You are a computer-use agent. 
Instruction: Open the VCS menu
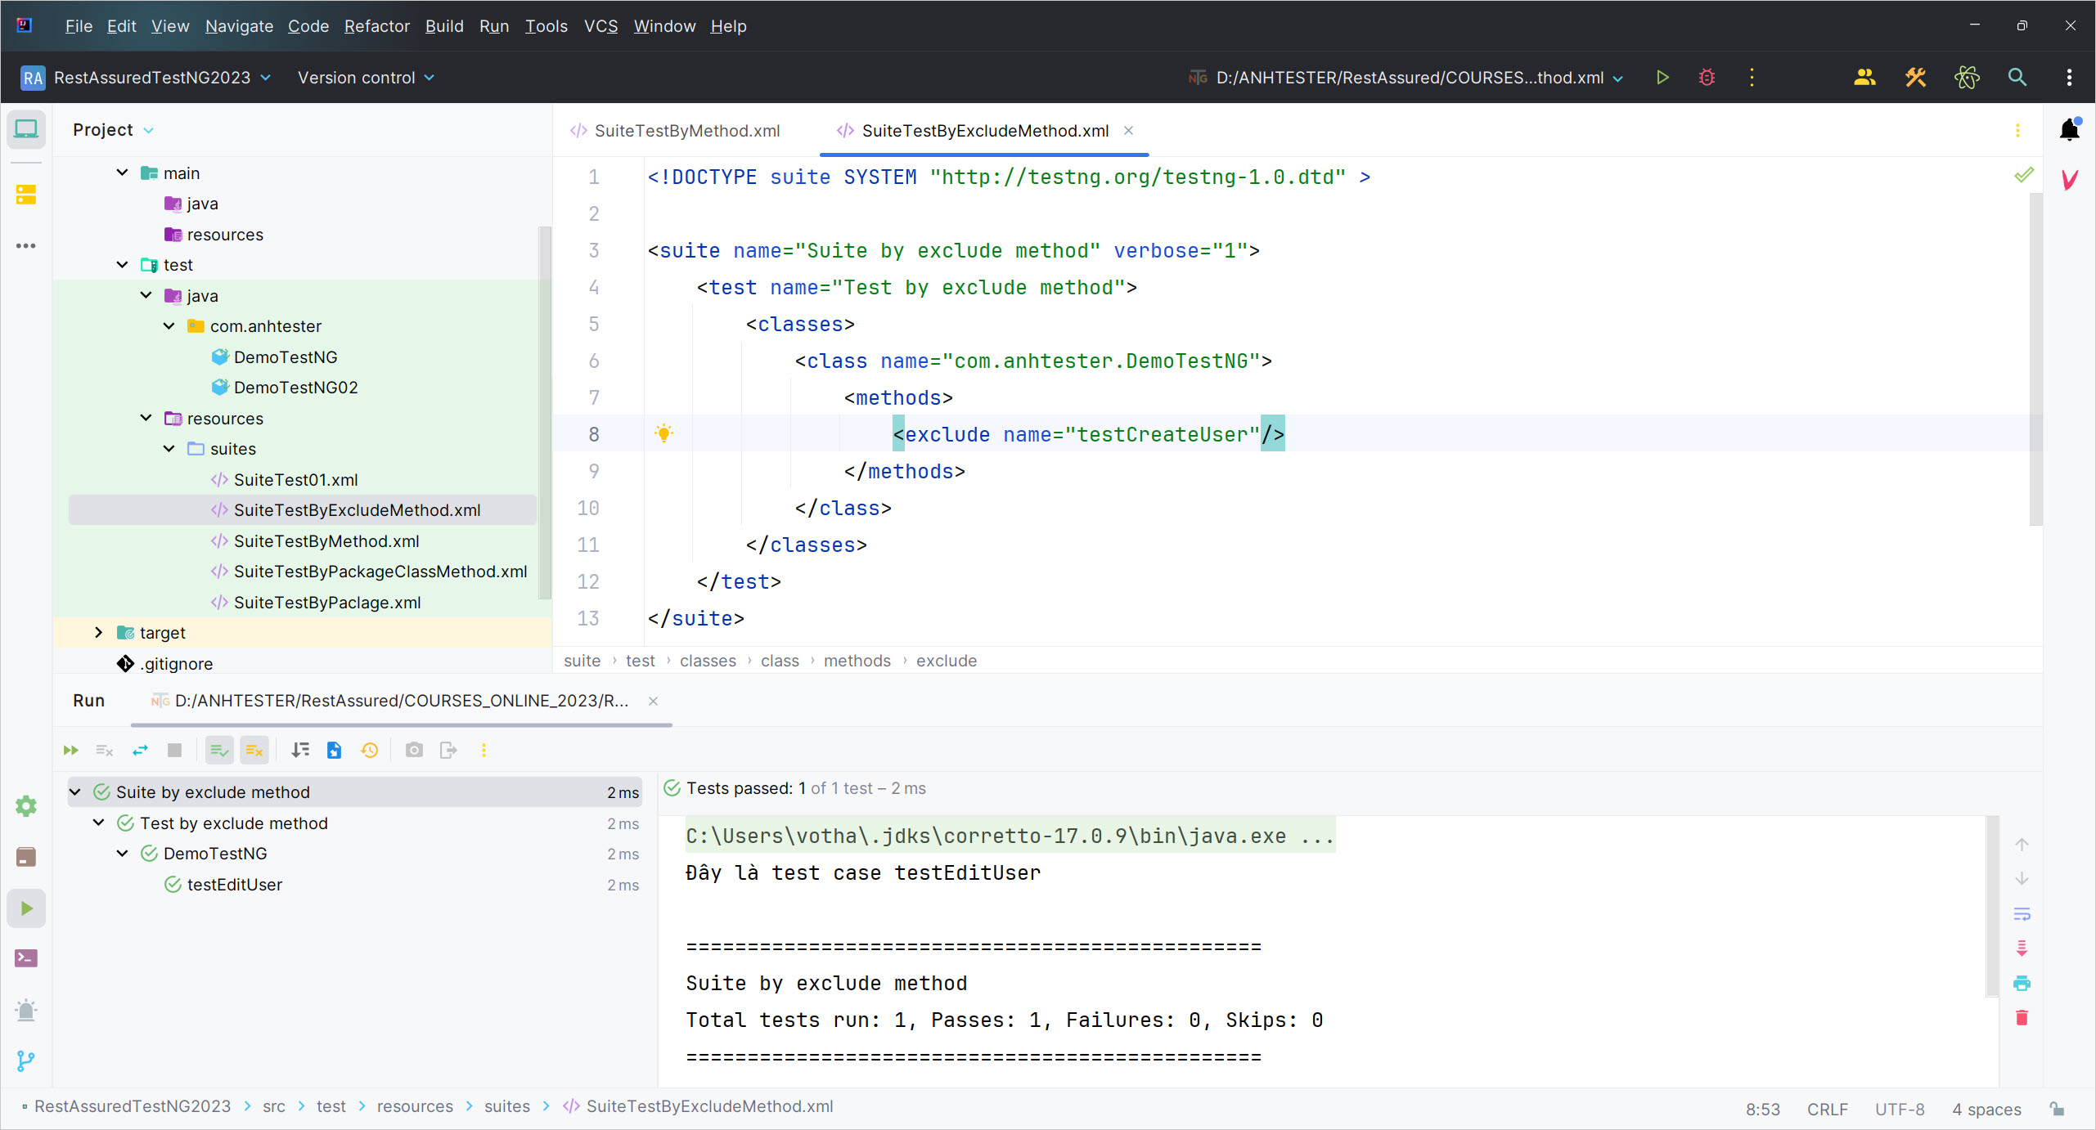tap(600, 26)
